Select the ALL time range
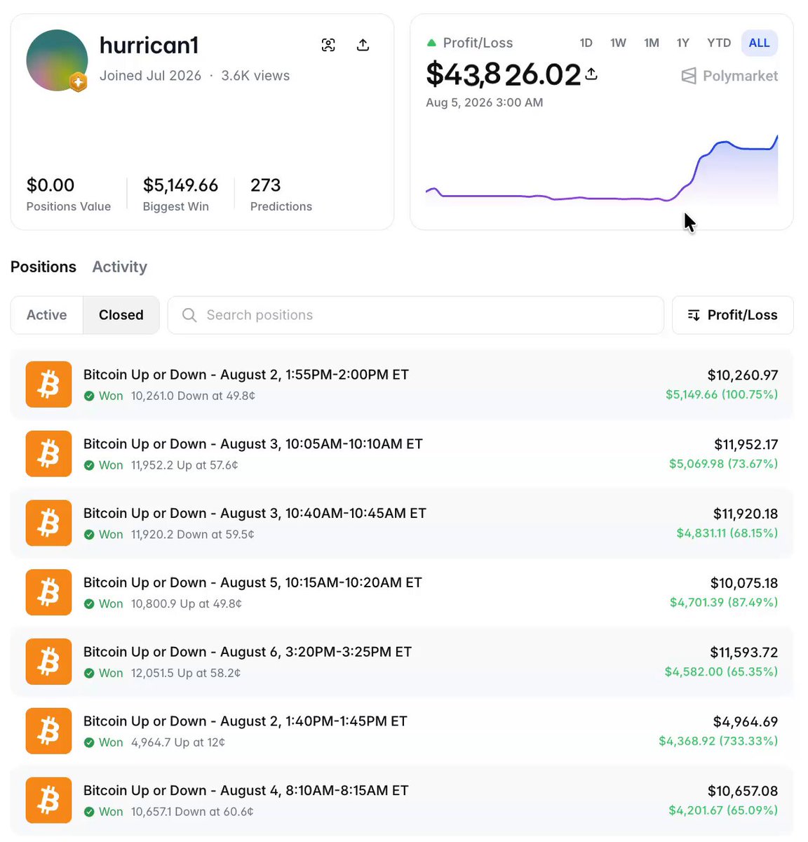Viewport: 808px width, 842px height. tap(759, 43)
